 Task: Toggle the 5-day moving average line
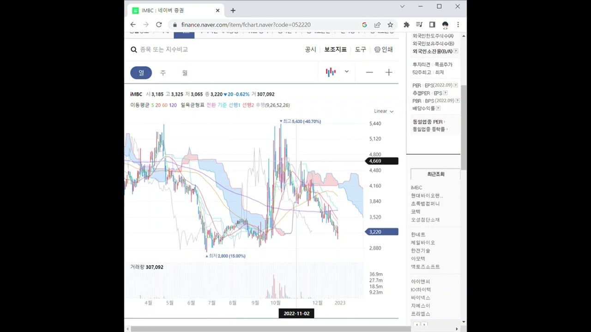point(153,105)
